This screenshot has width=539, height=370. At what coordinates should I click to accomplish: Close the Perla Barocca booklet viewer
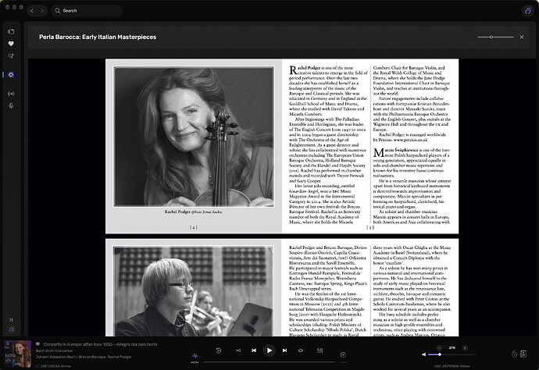(522, 37)
